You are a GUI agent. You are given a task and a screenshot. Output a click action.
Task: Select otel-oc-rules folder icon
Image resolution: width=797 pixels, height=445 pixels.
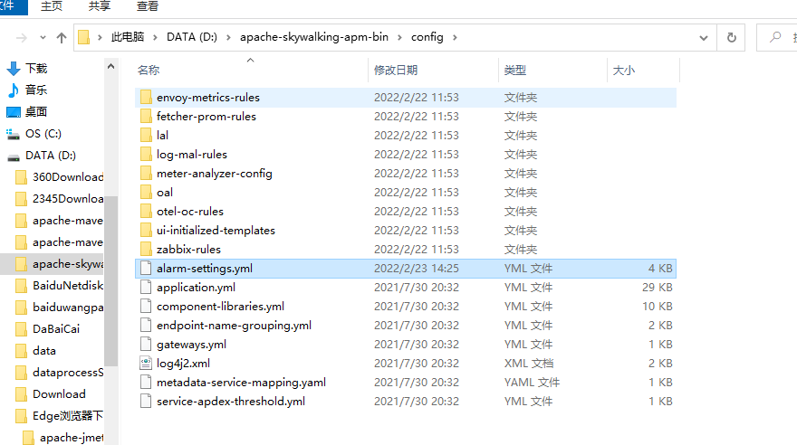[146, 211]
